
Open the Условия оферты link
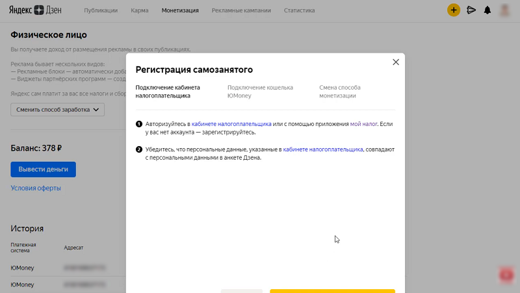[36, 188]
